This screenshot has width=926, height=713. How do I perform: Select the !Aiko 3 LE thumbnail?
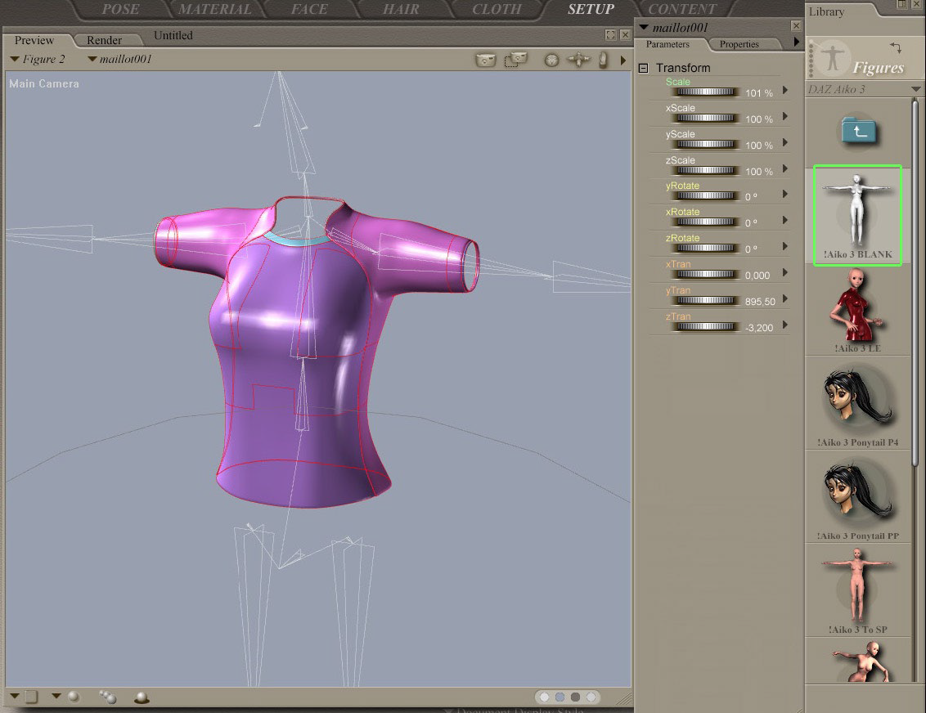point(857,311)
